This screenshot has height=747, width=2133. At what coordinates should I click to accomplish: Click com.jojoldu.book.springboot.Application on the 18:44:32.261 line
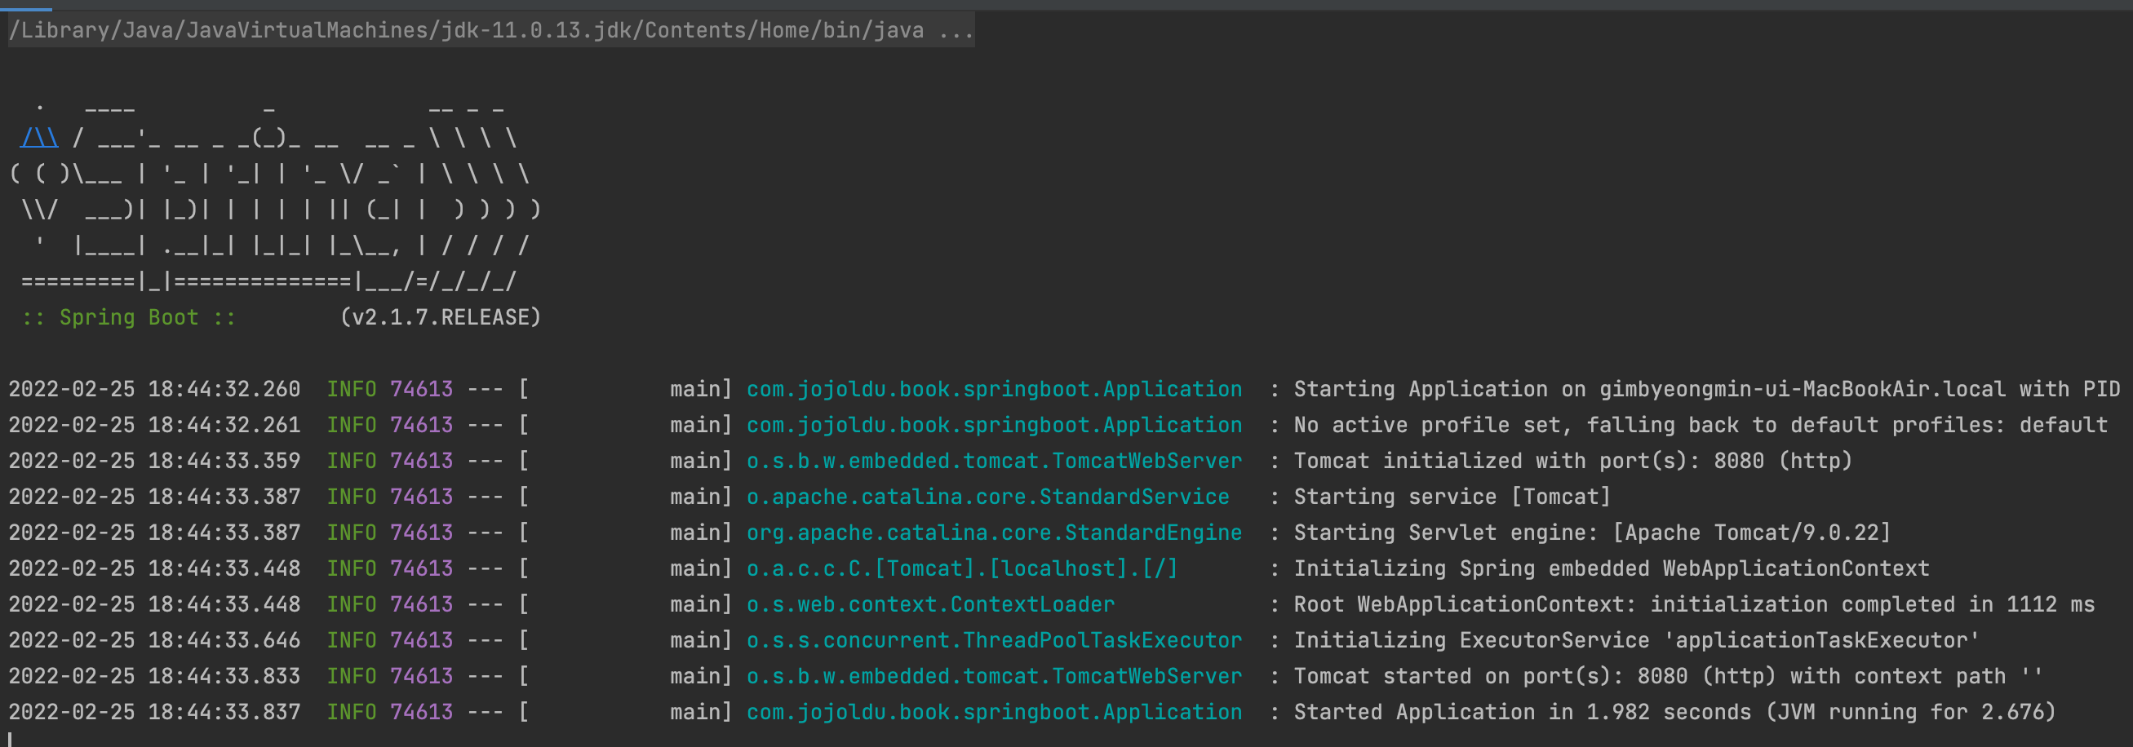995,425
